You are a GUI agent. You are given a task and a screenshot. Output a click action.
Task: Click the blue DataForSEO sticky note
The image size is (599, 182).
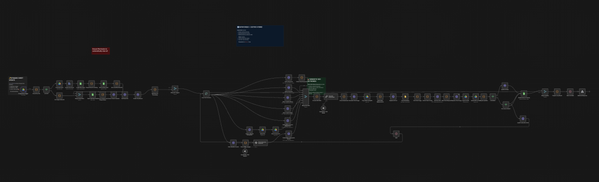tap(260, 36)
